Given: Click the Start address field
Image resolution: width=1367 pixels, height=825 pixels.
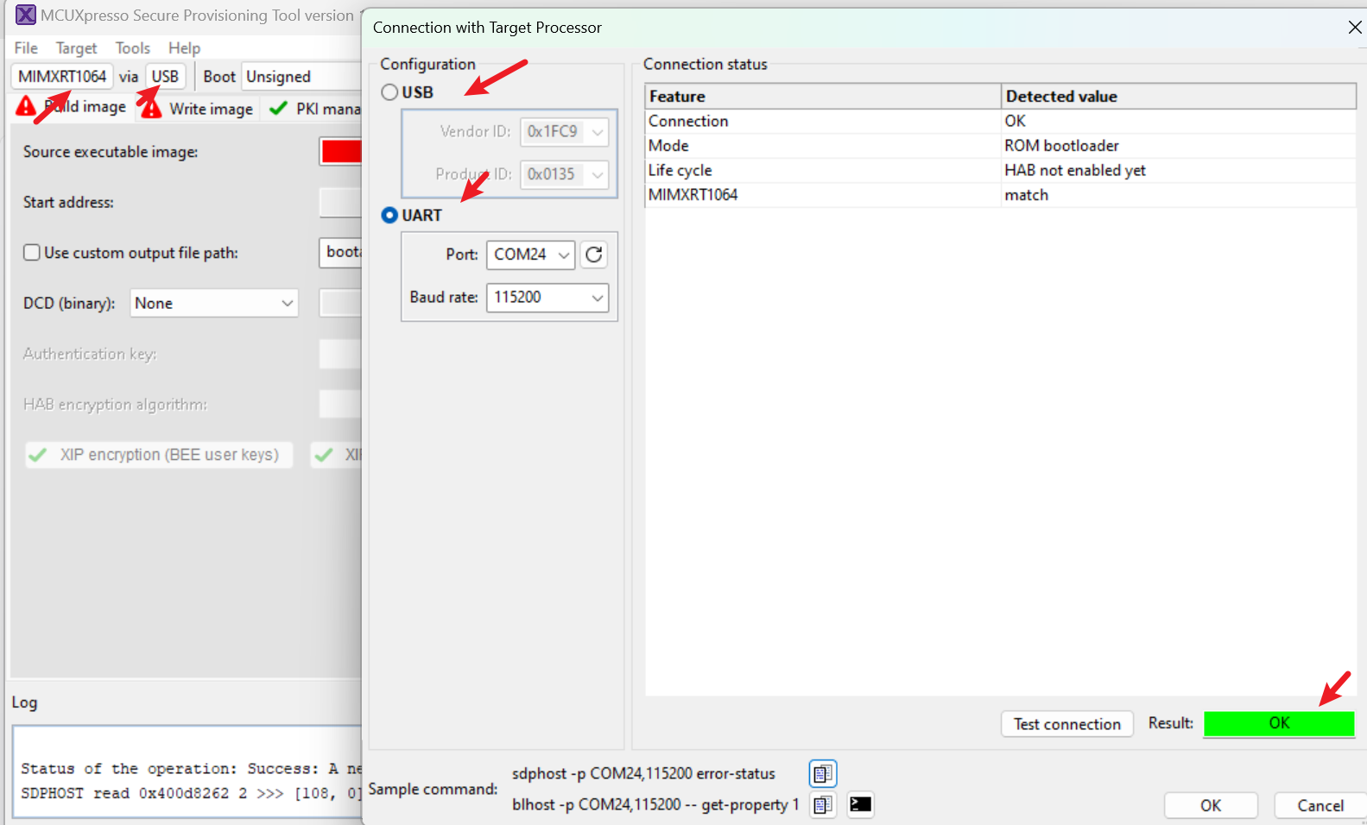Looking at the screenshot, I should [341, 203].
